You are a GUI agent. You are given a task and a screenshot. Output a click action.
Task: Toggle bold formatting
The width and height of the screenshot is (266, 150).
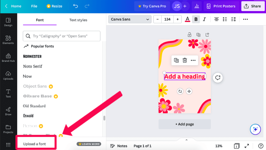(196, 19)
